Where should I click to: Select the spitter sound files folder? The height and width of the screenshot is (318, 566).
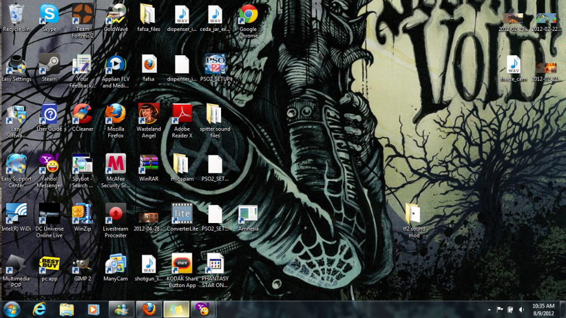[x=215, y=121]
